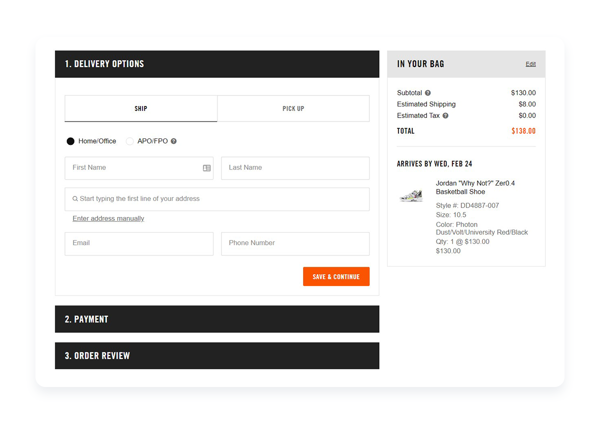Image resolution: width=600 pixels, height=425 pixels.
Task: Click the Edit bag link
Action: (530, 64)
